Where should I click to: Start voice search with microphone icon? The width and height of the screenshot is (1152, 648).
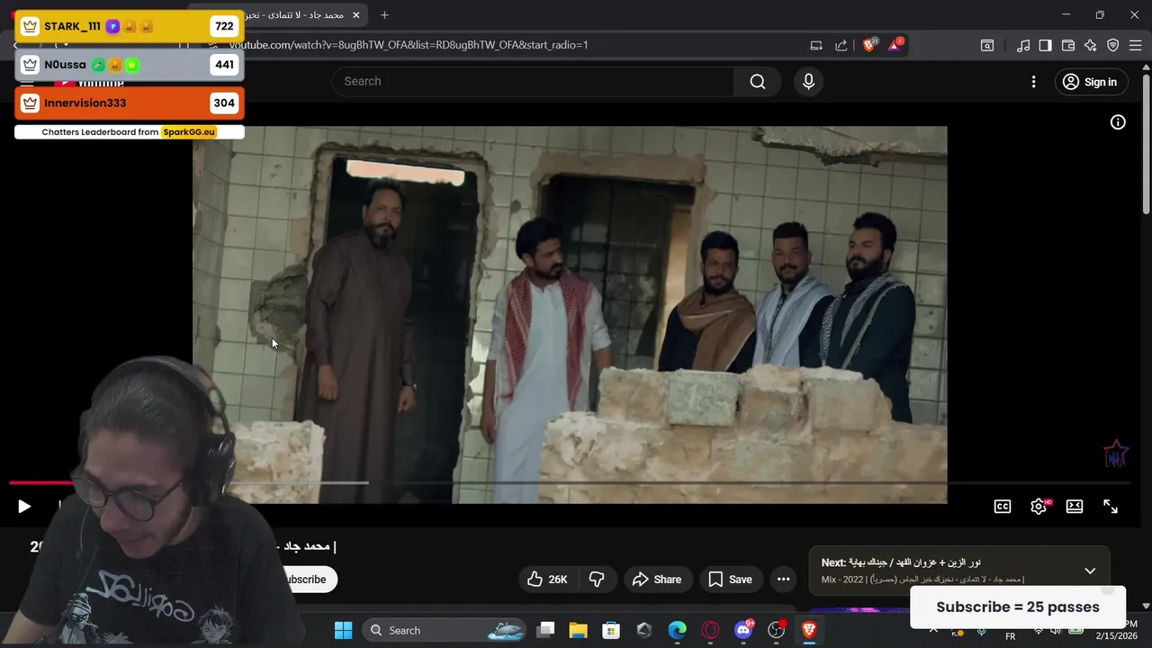click(808, 82)
